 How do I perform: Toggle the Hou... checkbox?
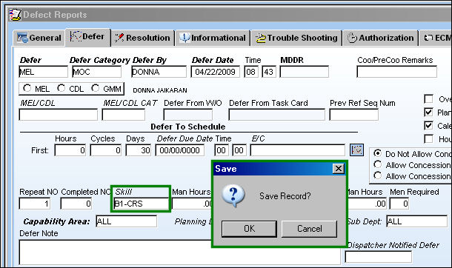point(428,138)
